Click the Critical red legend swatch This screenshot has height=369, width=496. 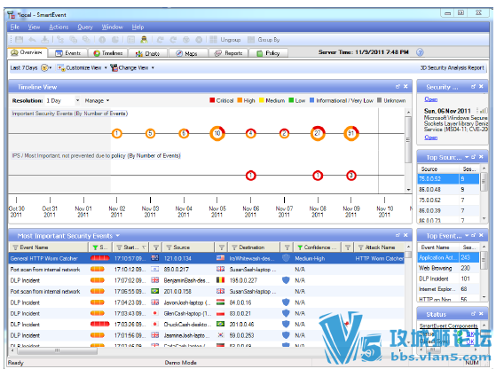point(212,100)
